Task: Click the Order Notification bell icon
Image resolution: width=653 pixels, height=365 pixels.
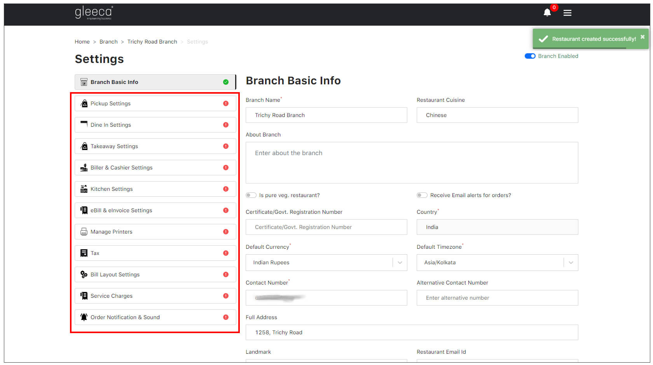Action: pyautogui.click(x=84, y=317)
